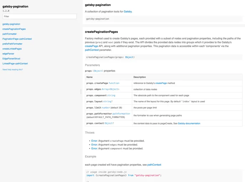Screen dimensions: 245x182
Task: Select 'props.edges' table cell name
Action: pyautogui.click(x=94, y=89)
